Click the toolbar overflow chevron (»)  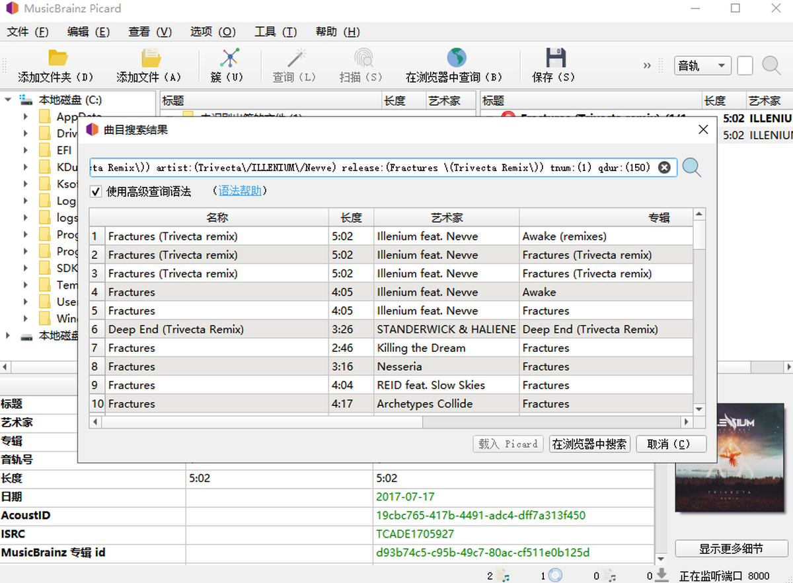(647, 65)
